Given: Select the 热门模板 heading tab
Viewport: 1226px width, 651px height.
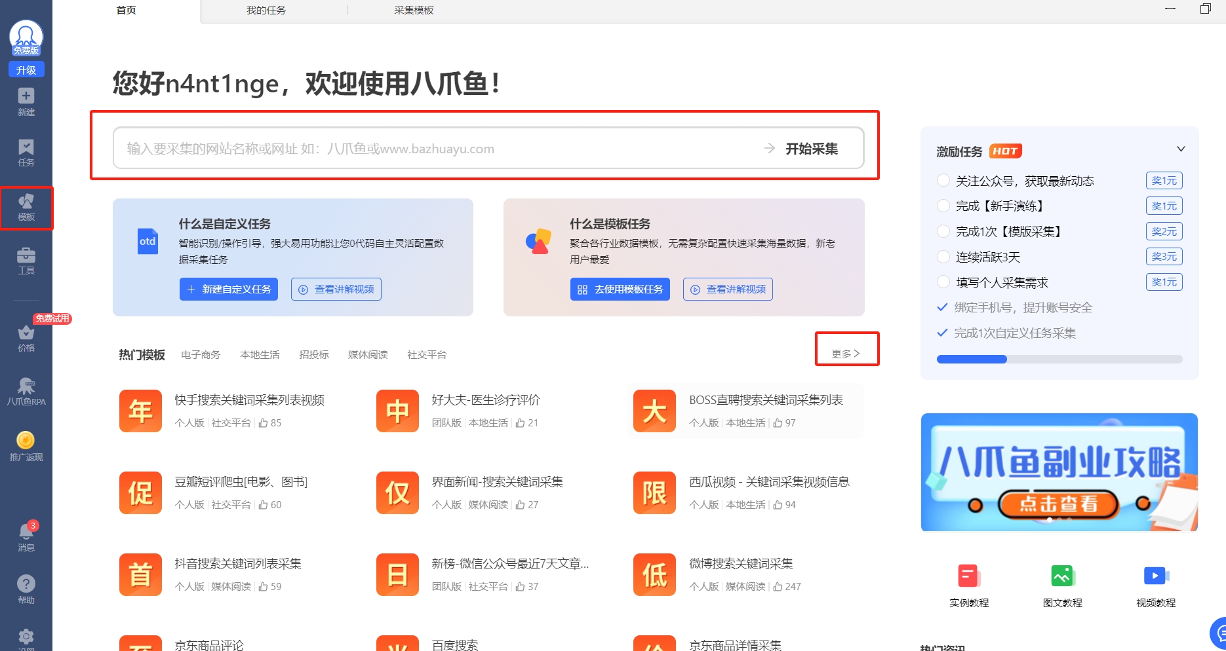Looking at the screenshot, I should [142, 354].
